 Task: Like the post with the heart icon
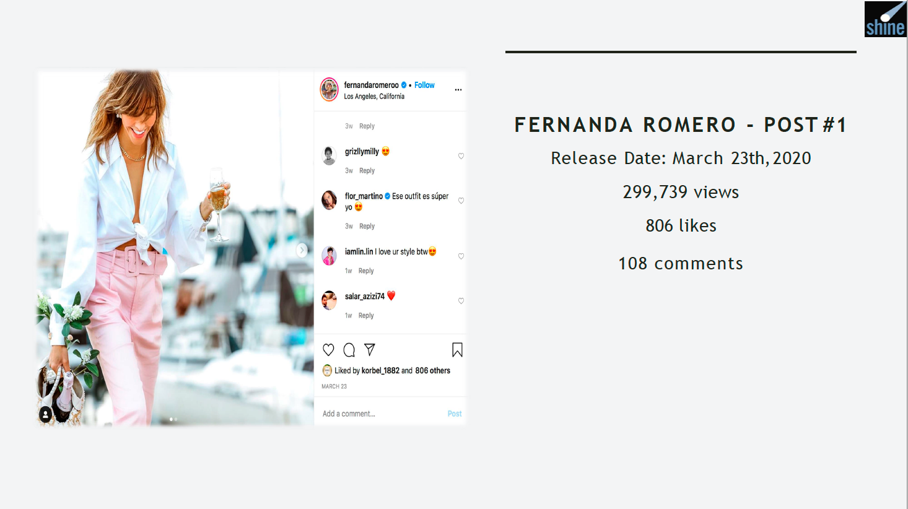pyautogui.click(x=328, y=350)
